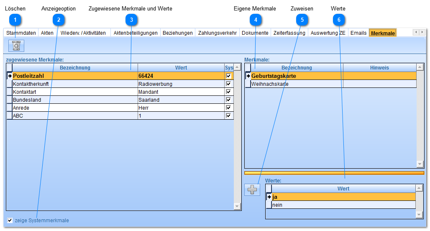430x231 pixels.
Task: Click value cell 'Mandant'
Action: click(181, 92)
